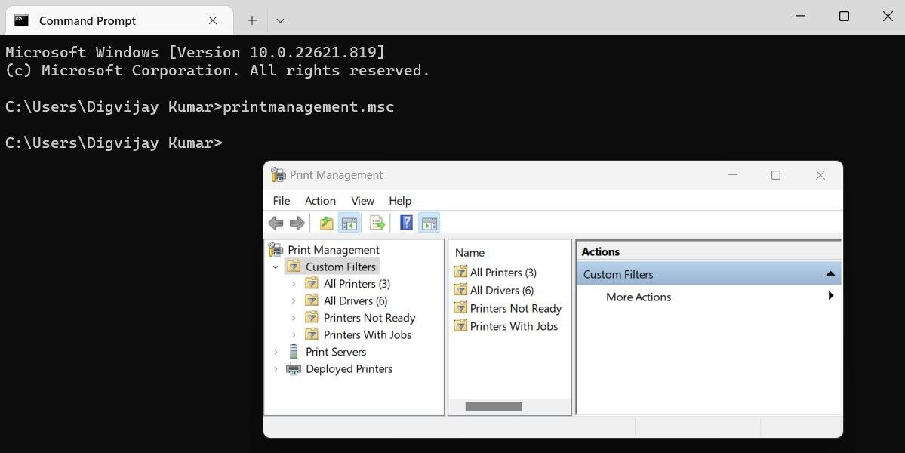This screenshot has width=905, height=453.
Task: Click the Print Management title bar icon
Action: [279, 175]
